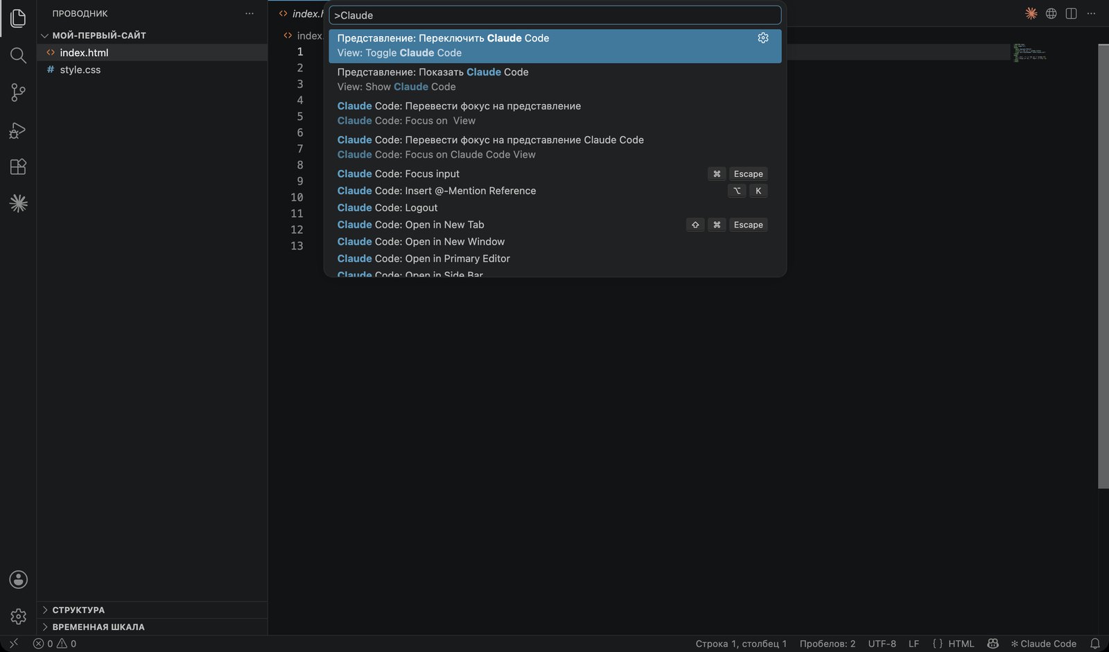
Task: Open the Extensions view
Action: (x=18, y=166)
